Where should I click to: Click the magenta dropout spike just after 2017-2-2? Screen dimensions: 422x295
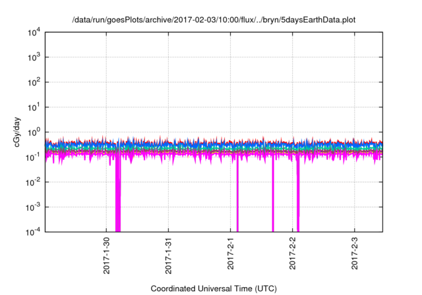[x=298, y=194]
